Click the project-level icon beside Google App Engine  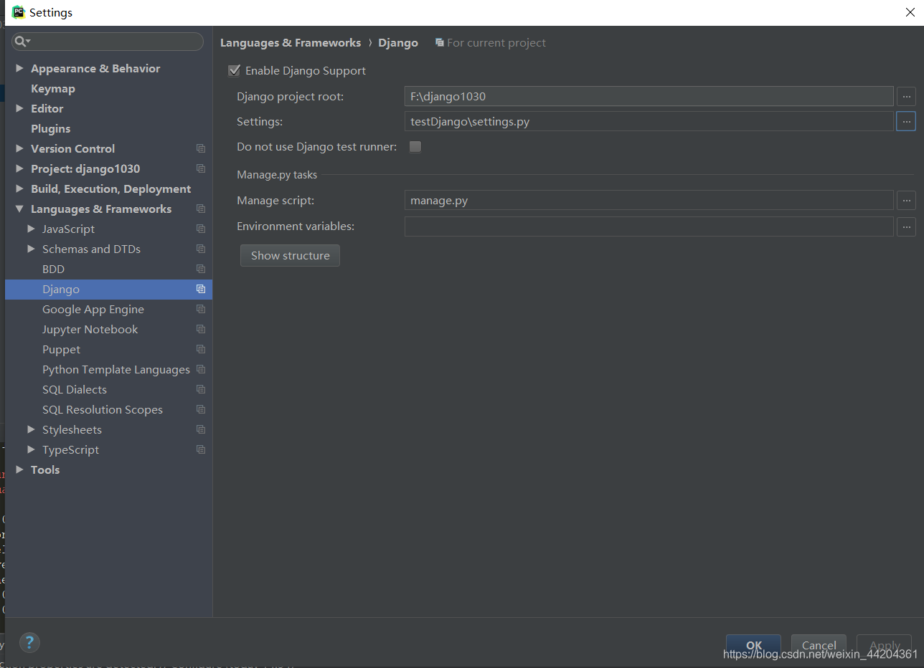[201, 309]
